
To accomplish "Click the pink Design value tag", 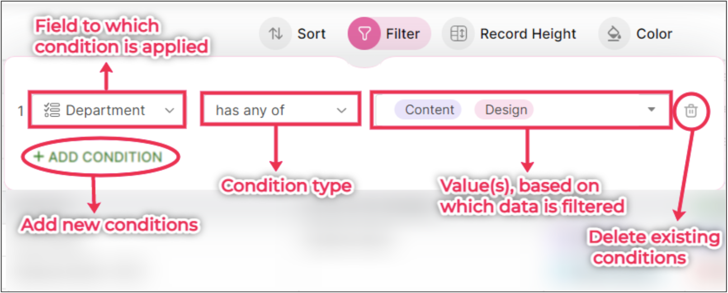I will point(506,110).
